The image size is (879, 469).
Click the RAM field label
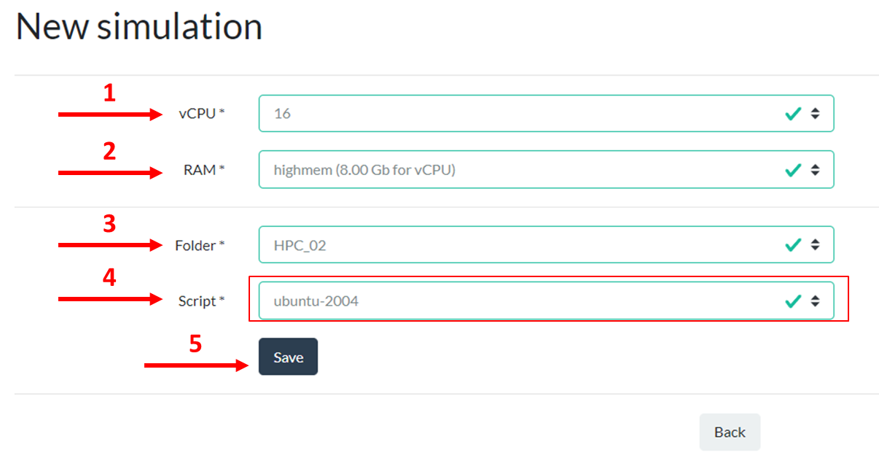(203, 169)
